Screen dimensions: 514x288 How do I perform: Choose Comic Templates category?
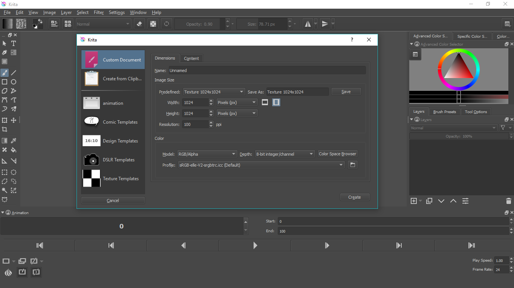(113, 122)
